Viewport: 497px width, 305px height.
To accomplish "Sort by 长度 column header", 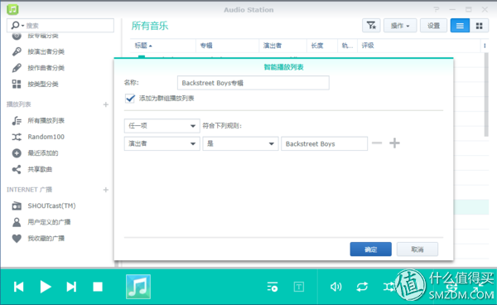I will pos(322,46).
